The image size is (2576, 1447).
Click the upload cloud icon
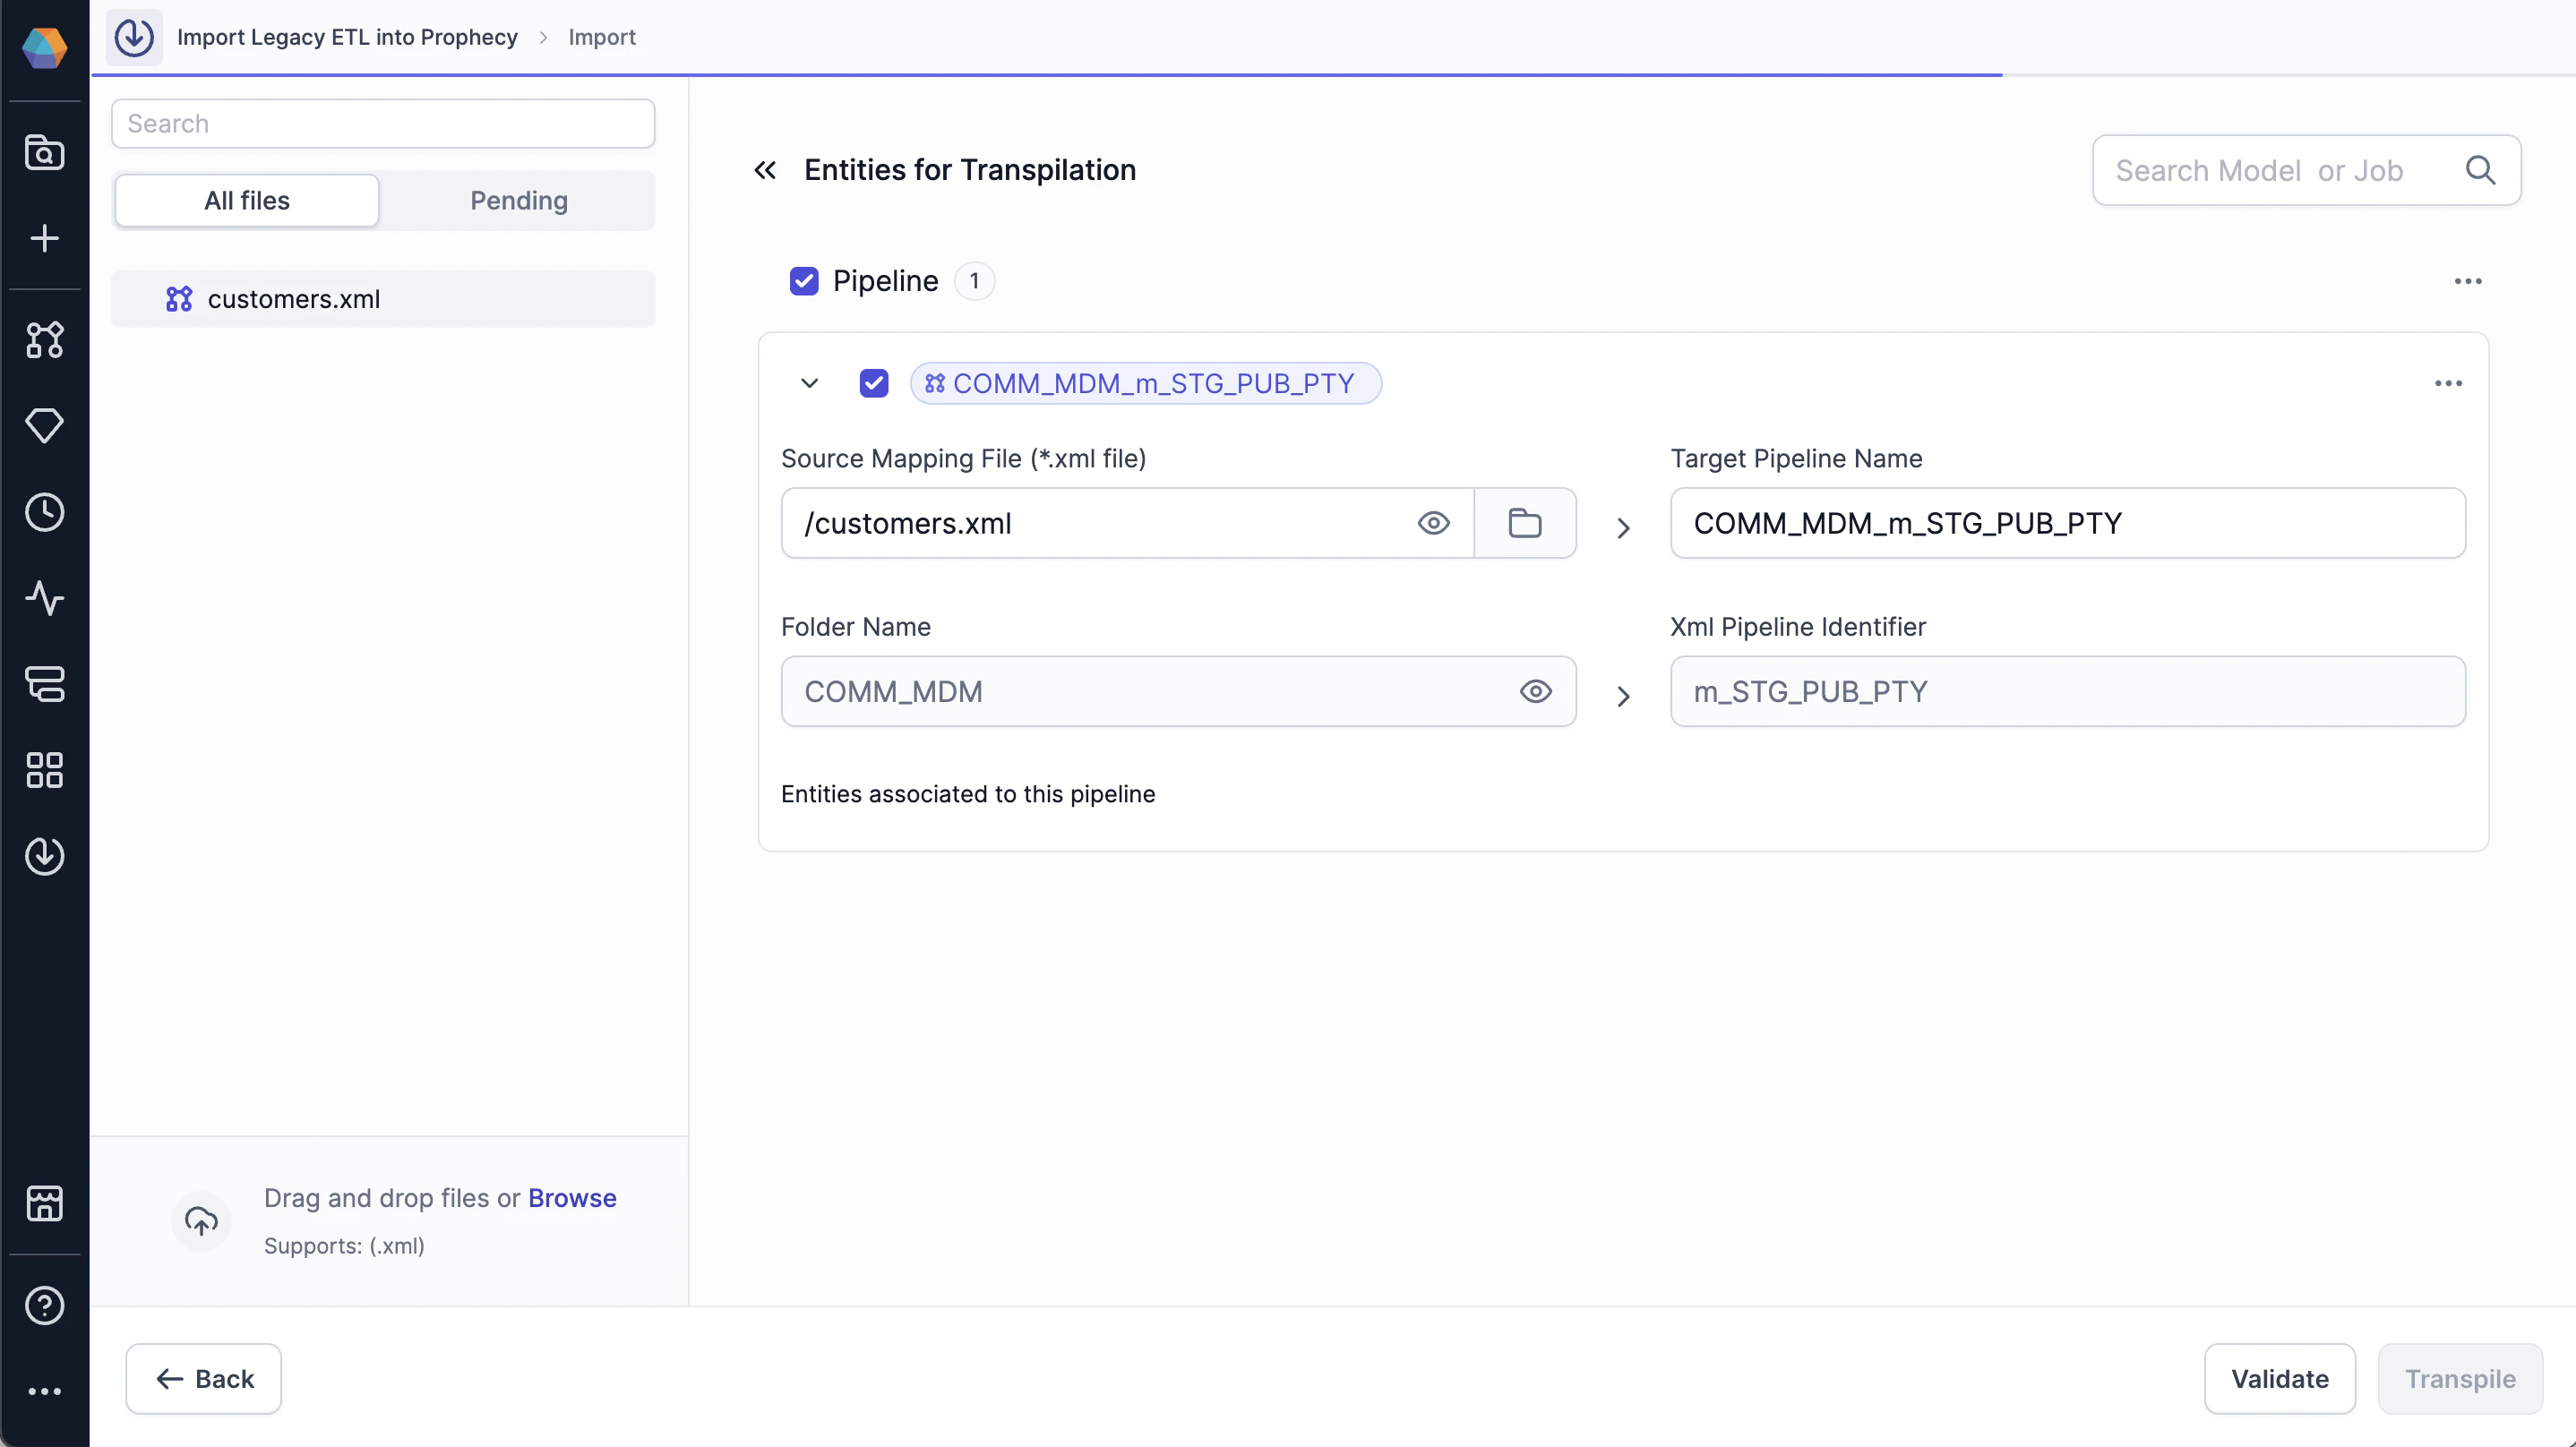[x=201, y=1220]
